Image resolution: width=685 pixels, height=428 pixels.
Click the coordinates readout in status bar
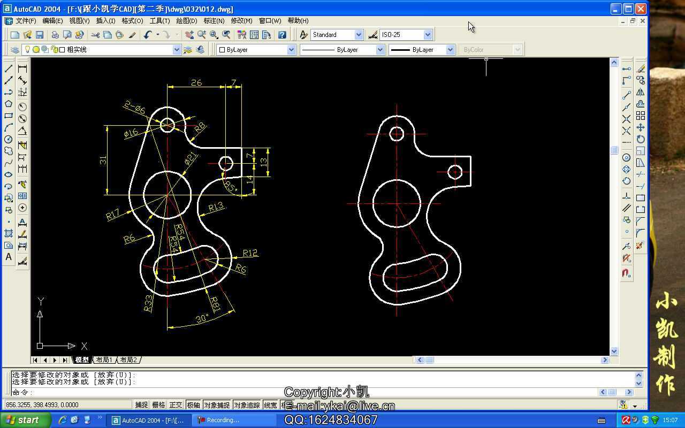click(x=67, y=405)
